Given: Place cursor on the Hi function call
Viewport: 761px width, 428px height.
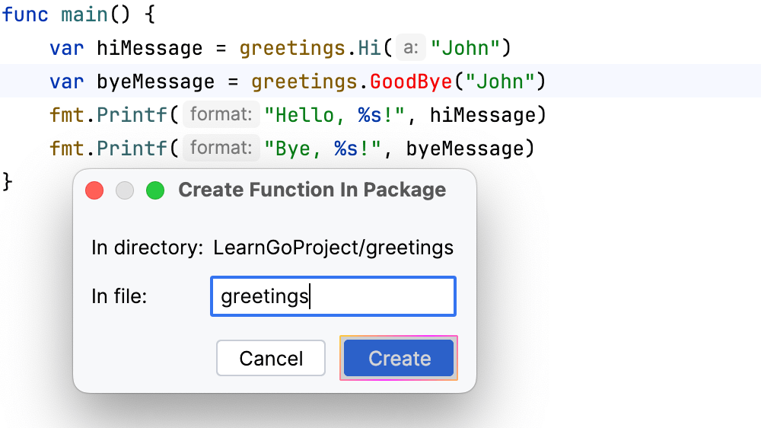Looking at the screenshot, I should tap(369, 49).
